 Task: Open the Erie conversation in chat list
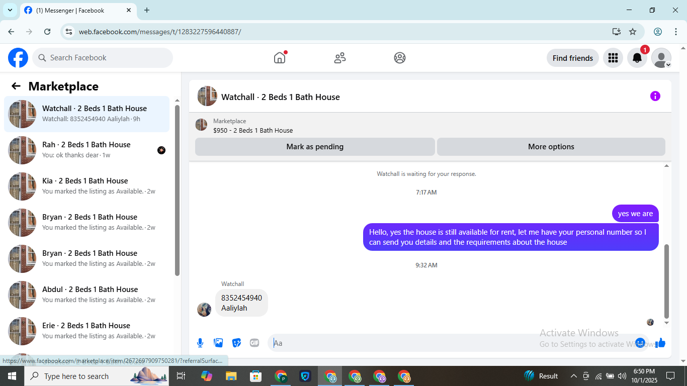[x=87, y=331]
